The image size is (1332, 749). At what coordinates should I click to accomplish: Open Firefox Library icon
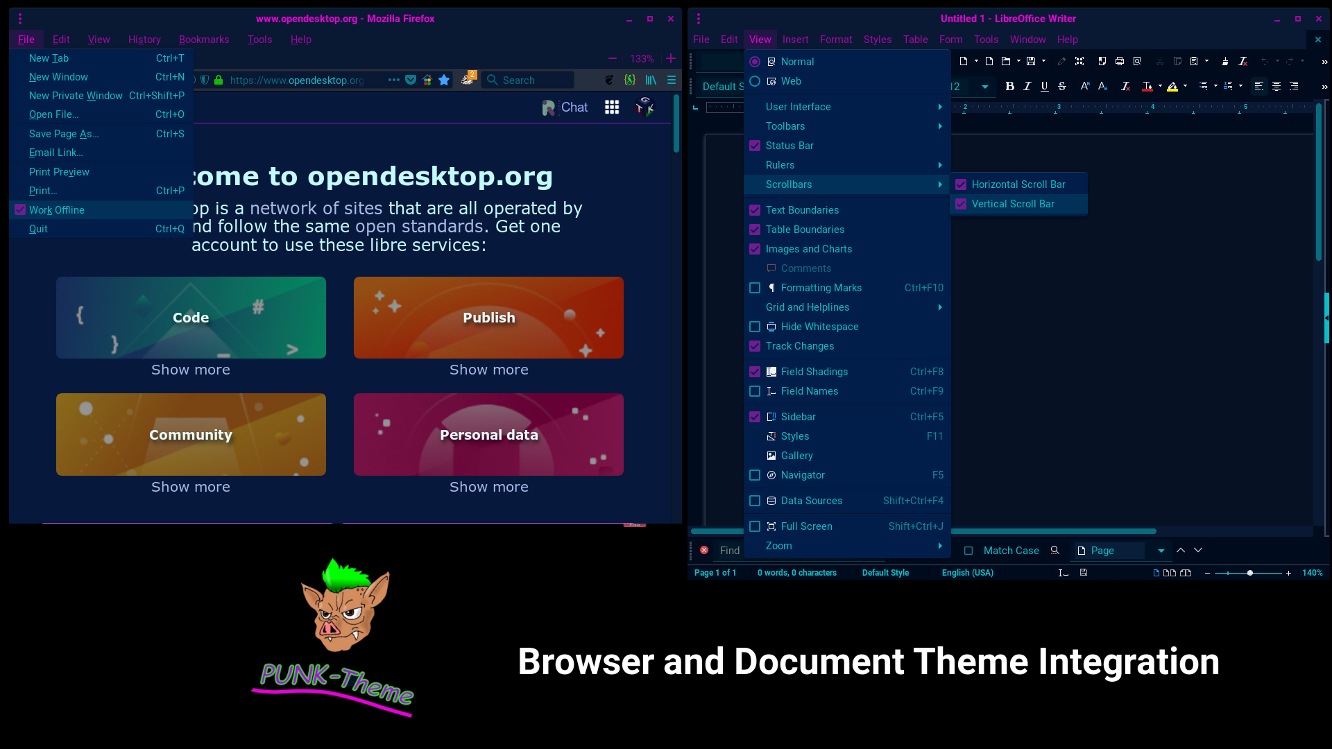[651, 80]
